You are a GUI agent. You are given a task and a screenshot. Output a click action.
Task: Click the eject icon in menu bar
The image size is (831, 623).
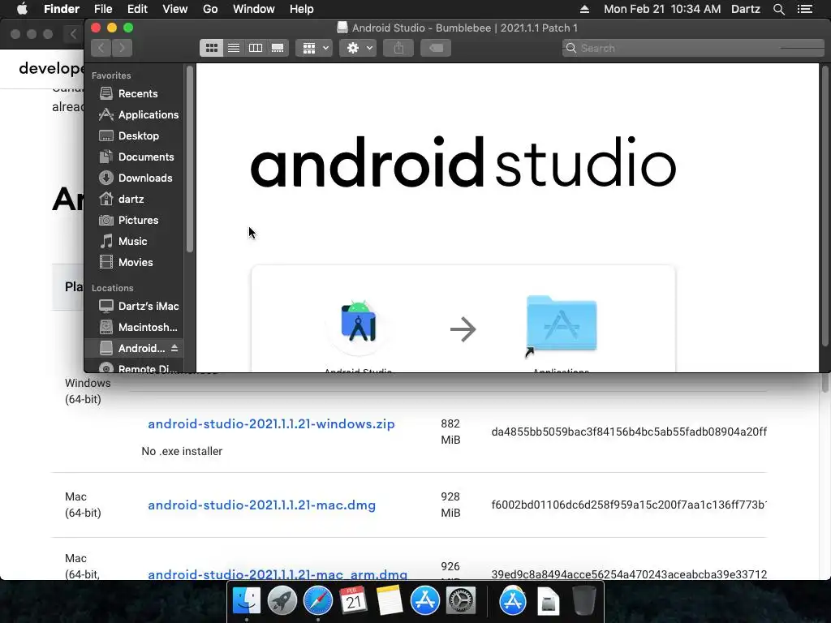[x=584, y=9]
